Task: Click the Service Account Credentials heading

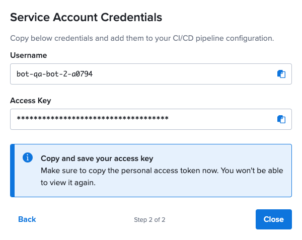Action: pyautogui.click(x=86, y=18)
